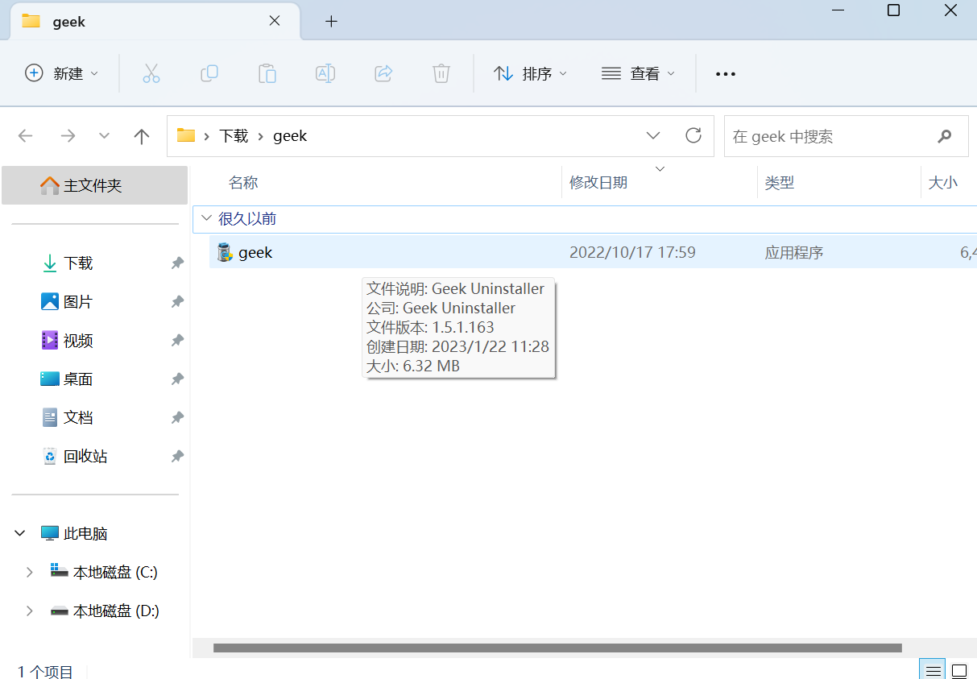The height and width of the screenshot is (679, 977).
Task: Open 桌面 in the sidebar
Action: pyautogui.click(x=78, y=379)
